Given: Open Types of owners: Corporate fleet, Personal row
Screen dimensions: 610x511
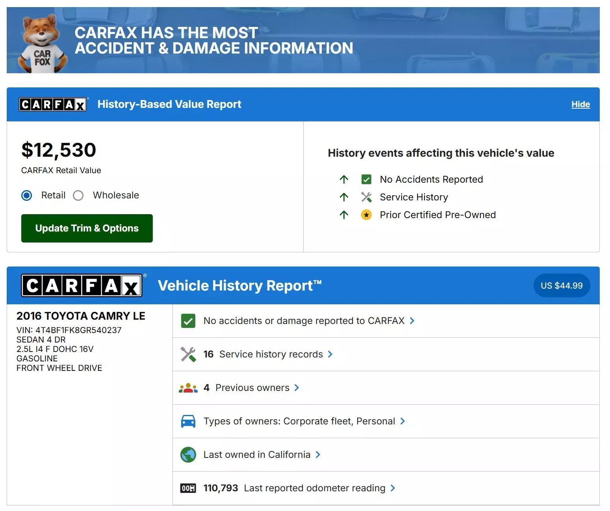Looking at the screenshot, I should [299, 421].
